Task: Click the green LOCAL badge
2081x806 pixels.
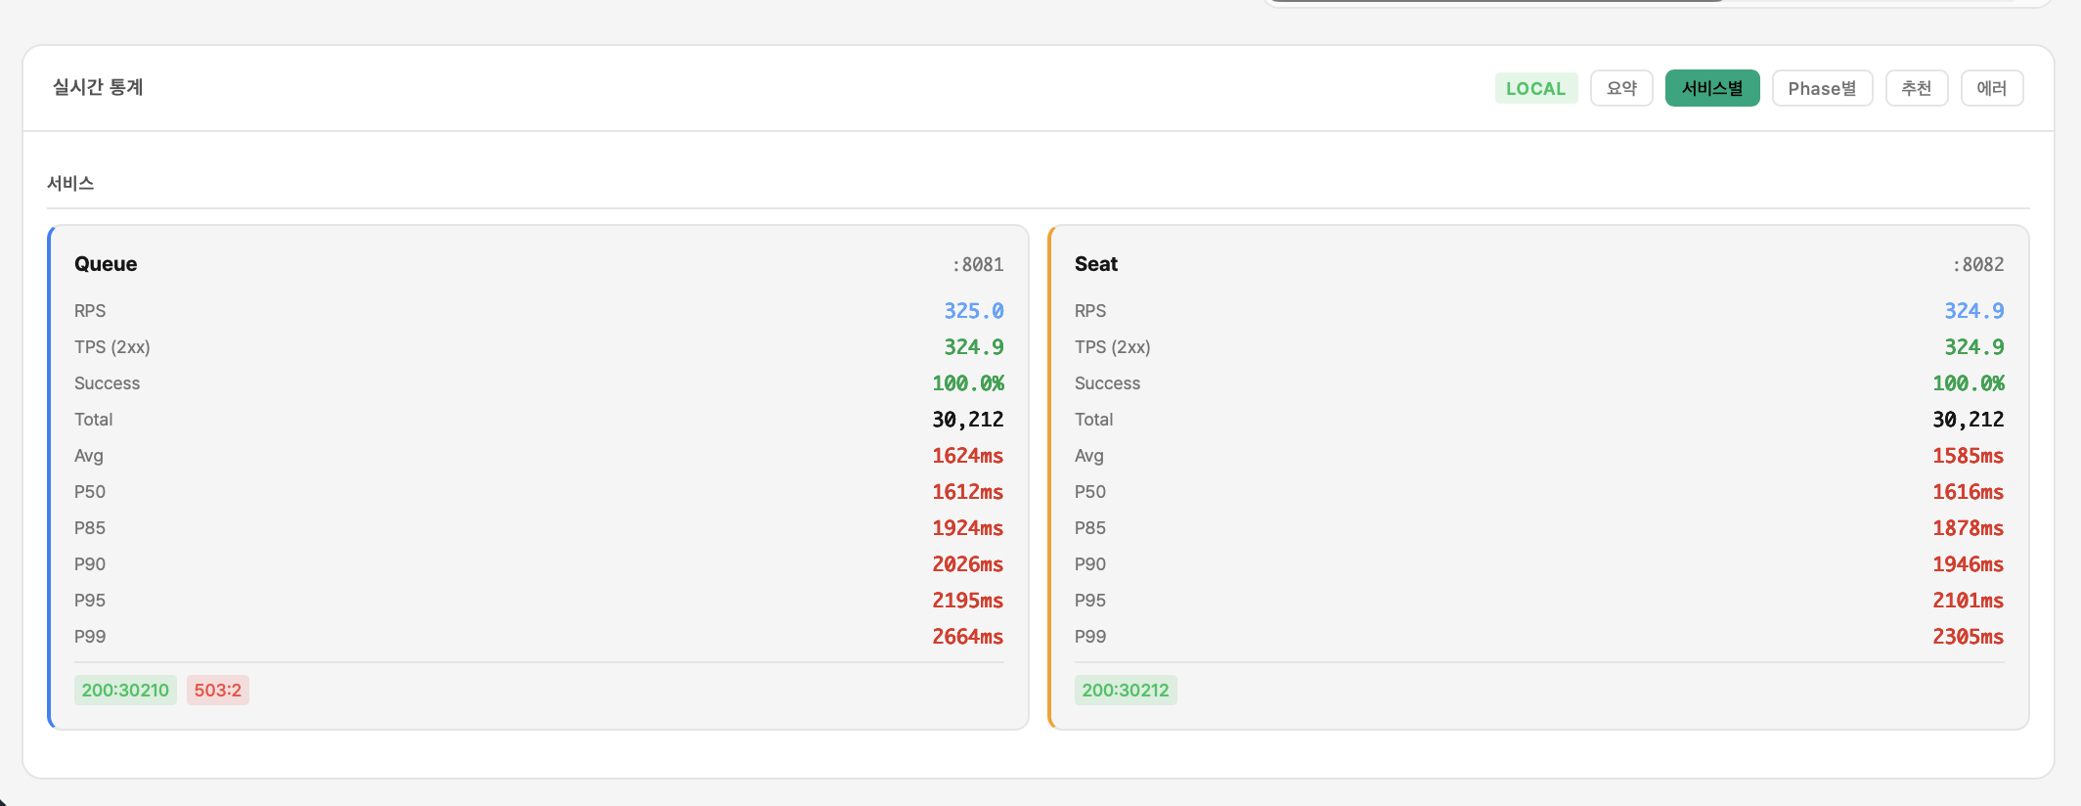Action: click(1535, 88)
